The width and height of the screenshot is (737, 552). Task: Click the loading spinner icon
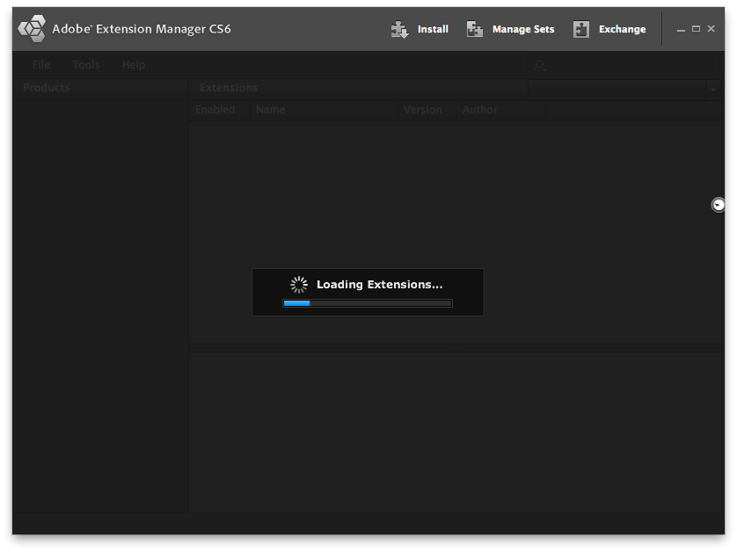(298, 284)
